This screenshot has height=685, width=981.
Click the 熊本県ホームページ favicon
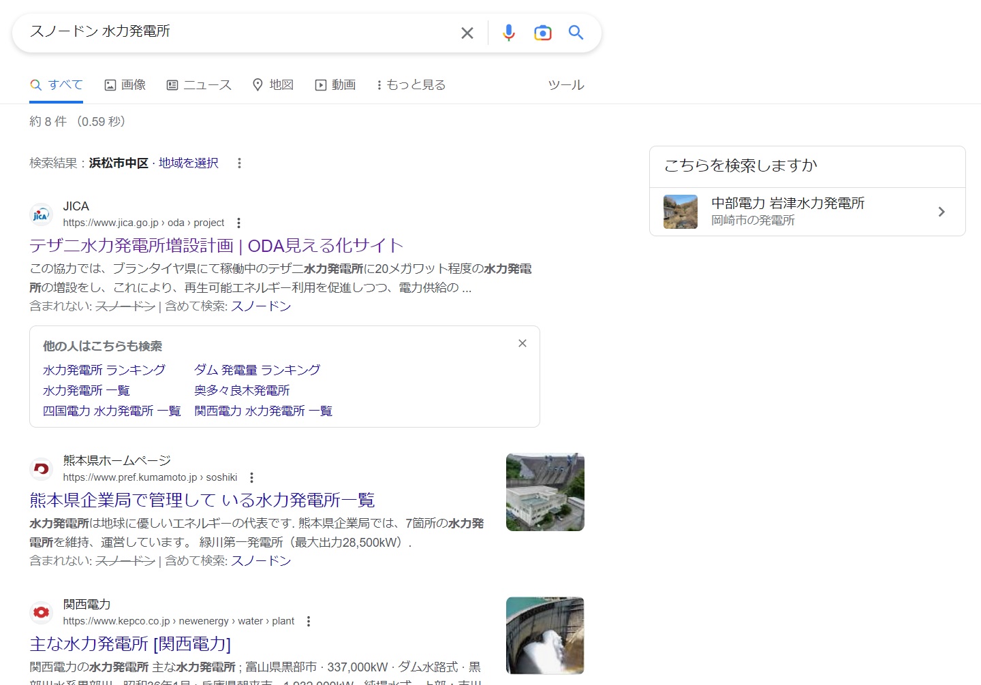tap(41, 469)
